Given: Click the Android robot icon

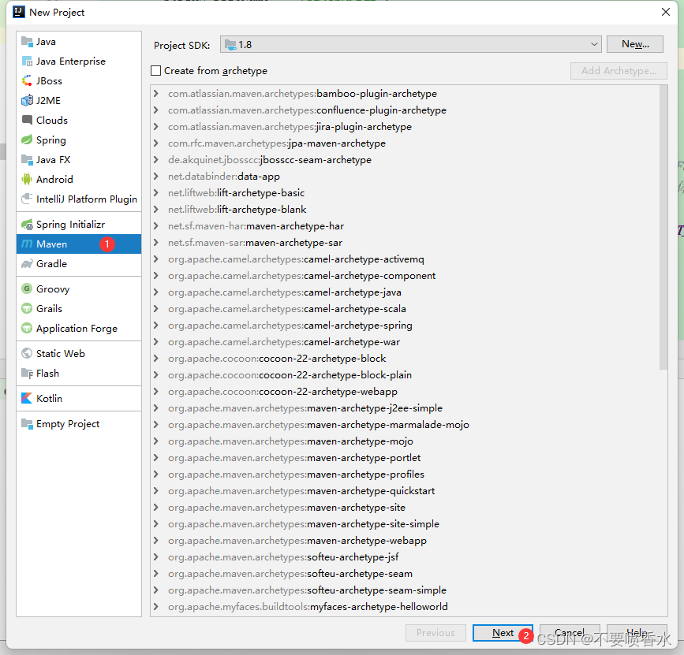Looking at the screenshot, I should coord(27,179).
